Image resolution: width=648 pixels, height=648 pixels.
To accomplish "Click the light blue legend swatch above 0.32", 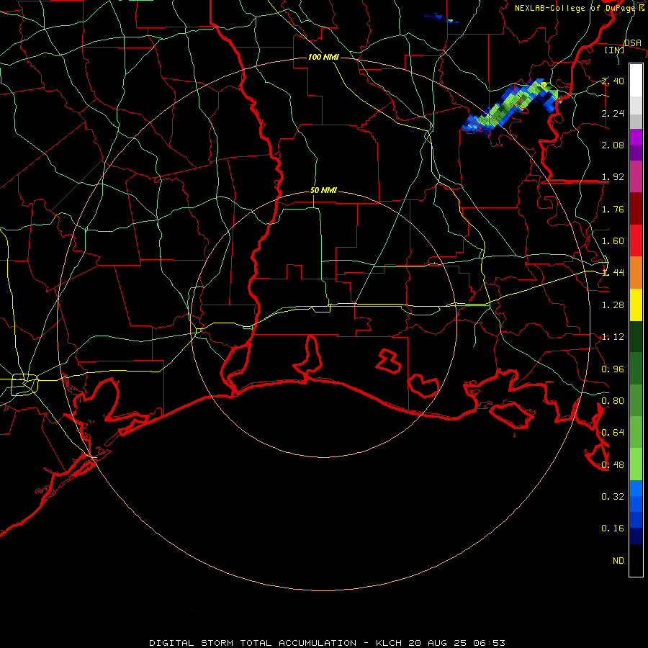I will click(x=636, y=488).
